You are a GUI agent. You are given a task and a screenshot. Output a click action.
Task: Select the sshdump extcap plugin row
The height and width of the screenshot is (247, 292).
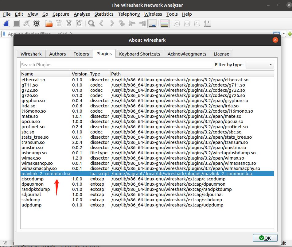[x=31, y=200]
